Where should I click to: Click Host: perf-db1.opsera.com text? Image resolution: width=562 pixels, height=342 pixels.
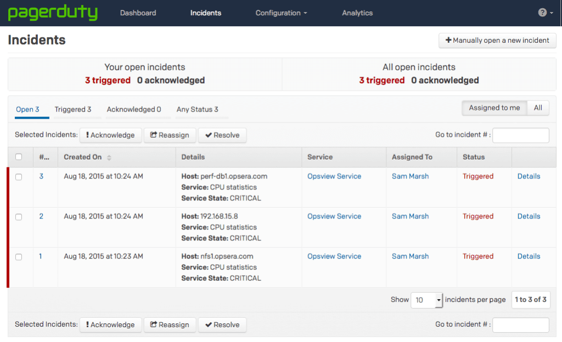[x=224, y=176]
